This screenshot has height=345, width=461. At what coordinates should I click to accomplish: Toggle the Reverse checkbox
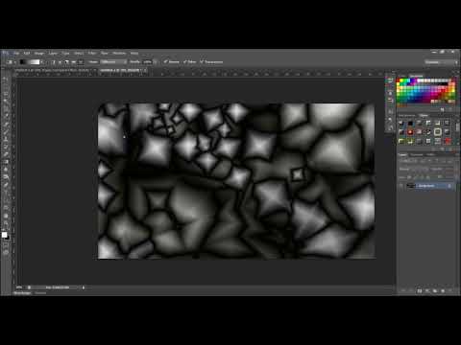[165, 62]
